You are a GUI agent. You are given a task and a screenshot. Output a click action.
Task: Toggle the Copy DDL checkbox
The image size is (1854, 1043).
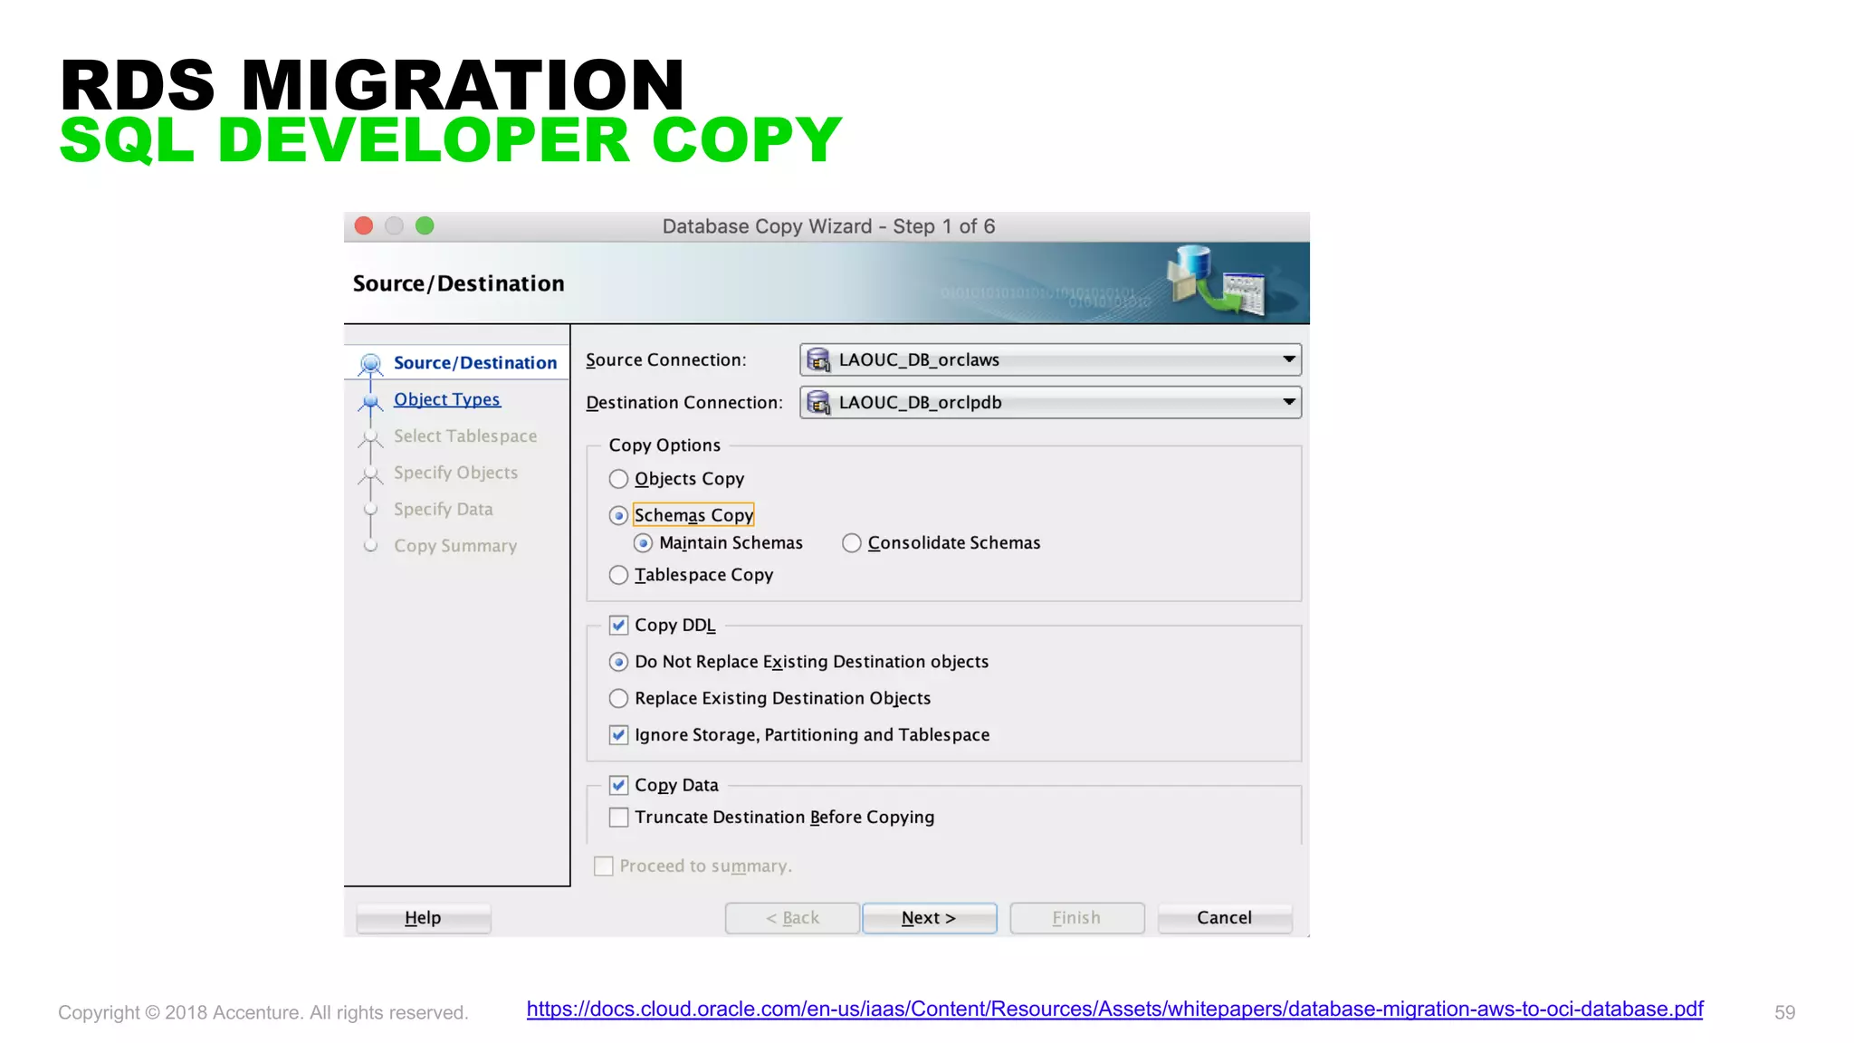(x=618, y=626)
